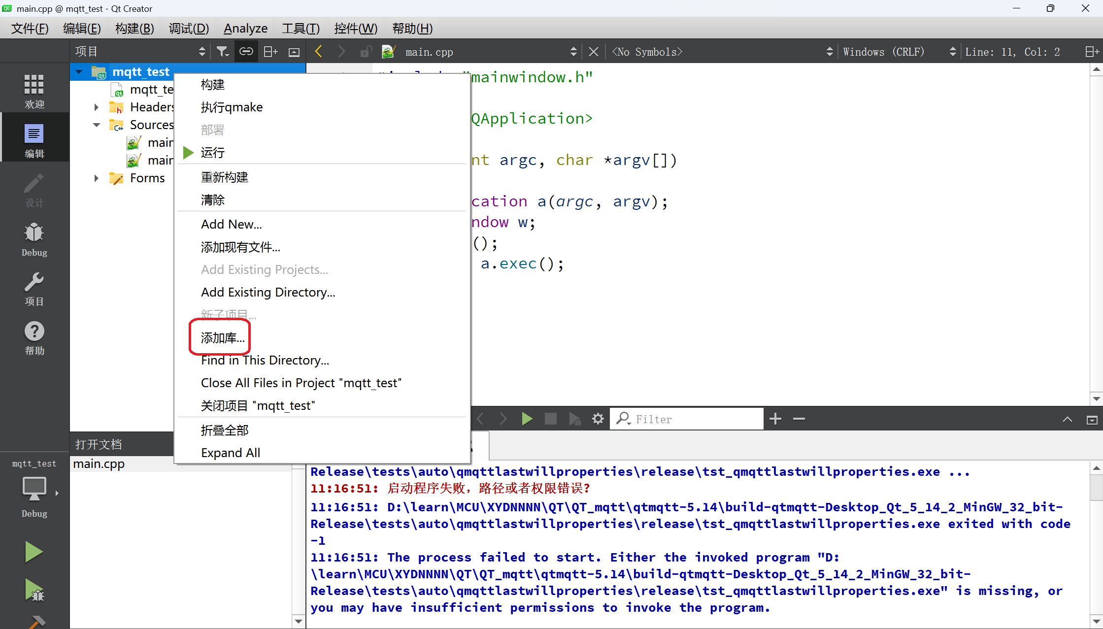Image resolution: width=1103 pixels, height=629 pixels.
Task: Collapse the Sources folder
Action: 97,125
